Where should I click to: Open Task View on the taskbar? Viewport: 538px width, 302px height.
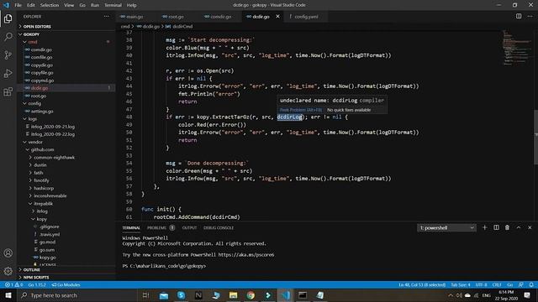[x=145, y=295]
